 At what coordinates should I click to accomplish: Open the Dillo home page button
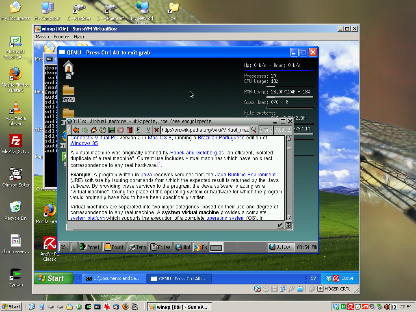[94, 130]
